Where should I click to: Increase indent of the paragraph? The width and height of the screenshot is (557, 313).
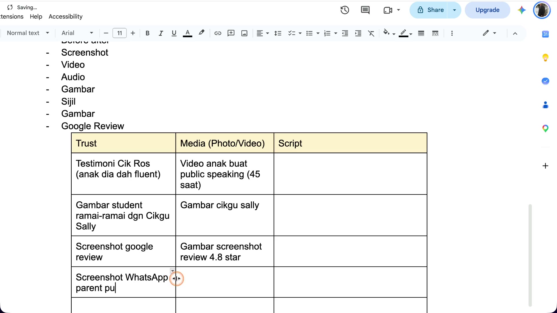click(x=358, y=33)
